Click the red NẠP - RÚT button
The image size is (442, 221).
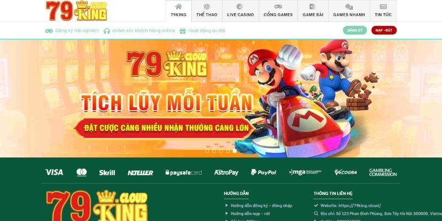pyautogui.click(x=384, y=30)
